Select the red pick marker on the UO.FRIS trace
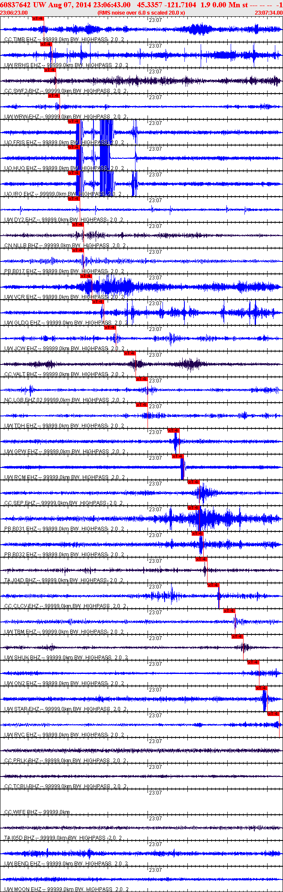 (x=74, y=121)
